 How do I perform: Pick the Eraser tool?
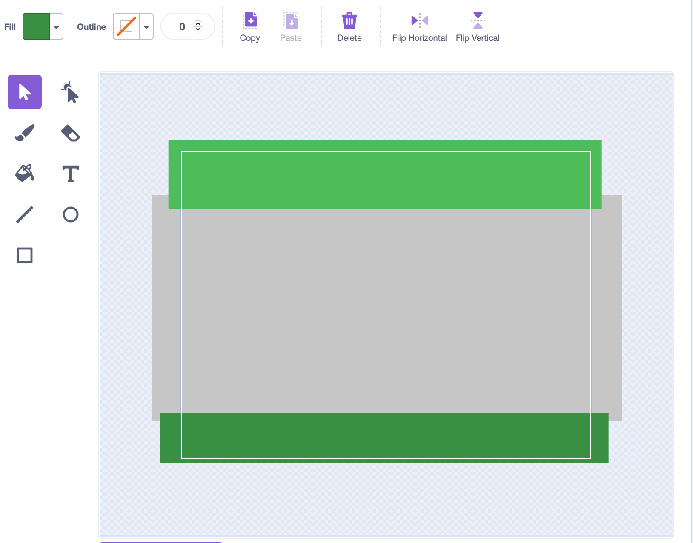coord(70,133)
